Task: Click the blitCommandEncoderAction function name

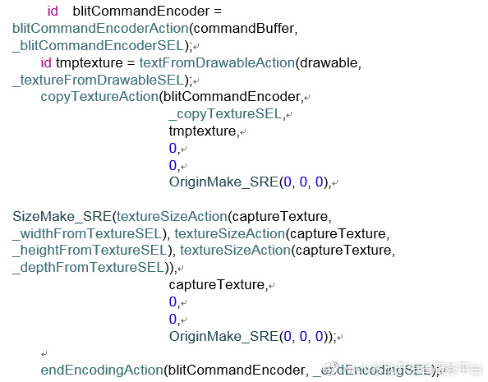Action: [100, 29]
